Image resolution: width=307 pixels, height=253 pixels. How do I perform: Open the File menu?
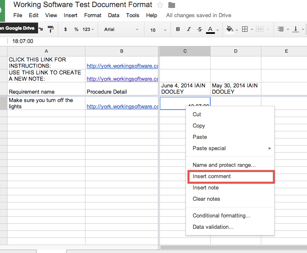18,15
